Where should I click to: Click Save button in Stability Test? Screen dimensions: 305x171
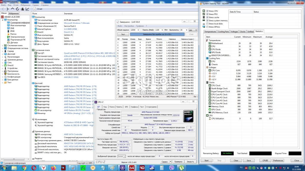[249, 161]
